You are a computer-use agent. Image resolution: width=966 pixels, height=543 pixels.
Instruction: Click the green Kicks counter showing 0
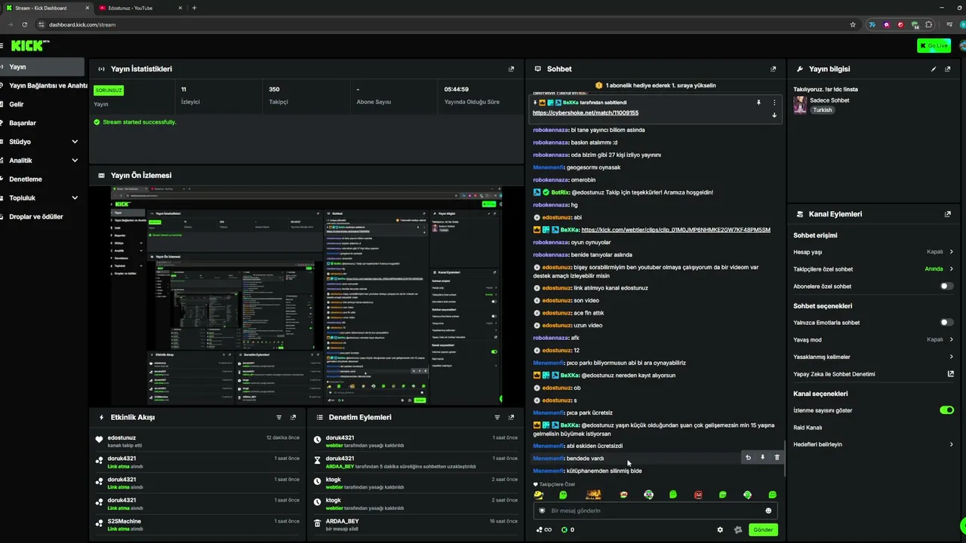tap(568, 529)
